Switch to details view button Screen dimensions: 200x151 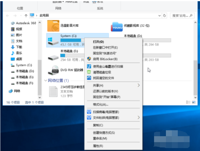[188, 102]
